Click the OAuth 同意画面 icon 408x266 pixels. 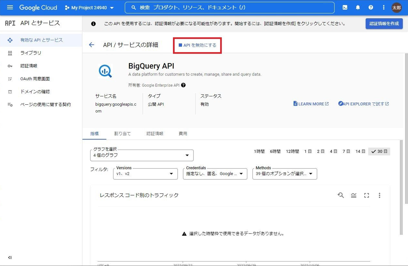pyautogui.click(x=10, y=79)
